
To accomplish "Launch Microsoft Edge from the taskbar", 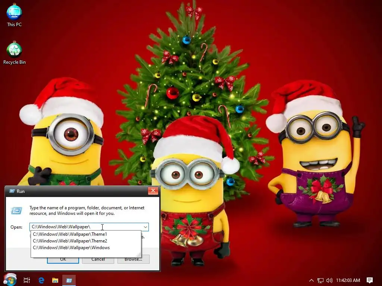I will [41, 280].
